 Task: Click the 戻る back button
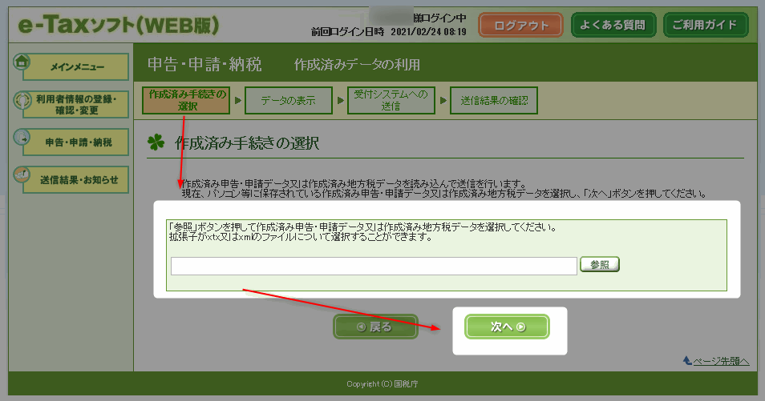(375, 327)
